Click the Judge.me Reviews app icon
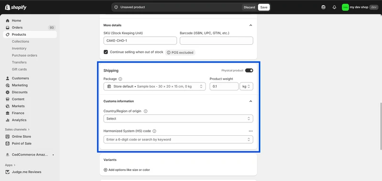The image size is (382, 181). tap(8, 172)
